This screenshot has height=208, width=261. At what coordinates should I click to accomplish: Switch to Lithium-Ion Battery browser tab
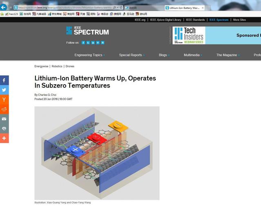(x=184, y=8)
